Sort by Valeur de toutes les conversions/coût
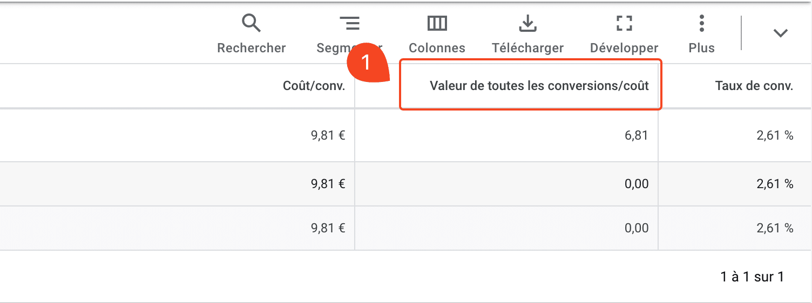The image size is (812, 303). (539, 86)
